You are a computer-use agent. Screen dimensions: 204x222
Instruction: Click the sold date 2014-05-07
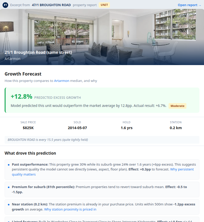click(x=77, y=128)
